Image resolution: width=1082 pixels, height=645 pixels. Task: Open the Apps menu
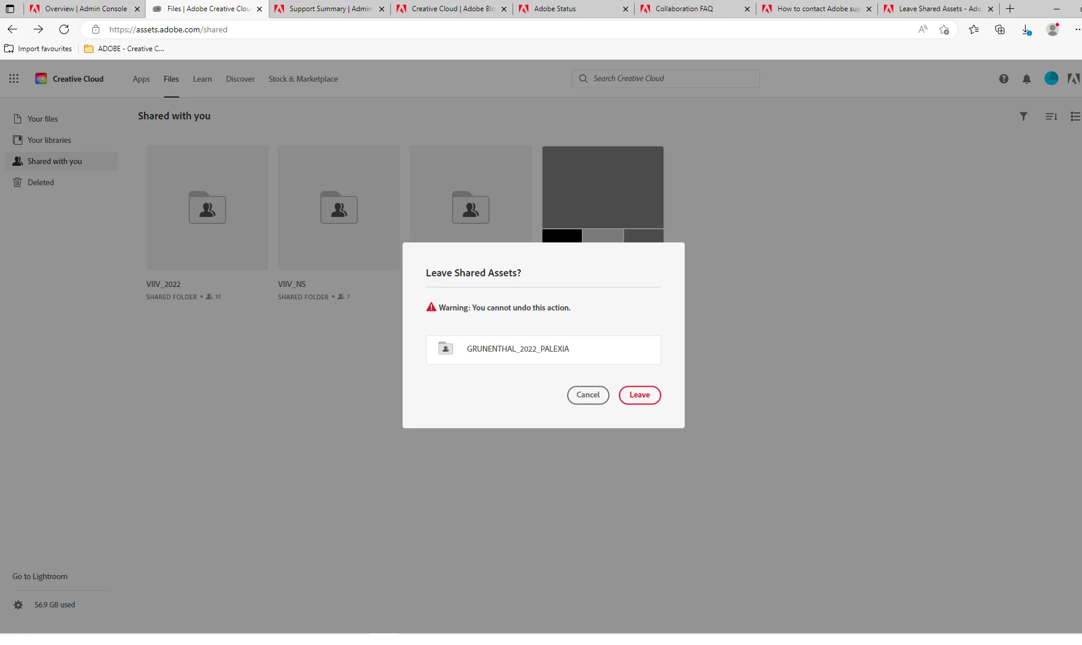coord(141,79)
